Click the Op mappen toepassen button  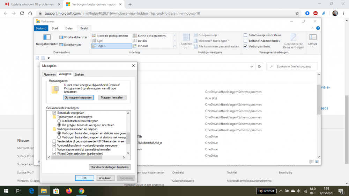(79, 97)
